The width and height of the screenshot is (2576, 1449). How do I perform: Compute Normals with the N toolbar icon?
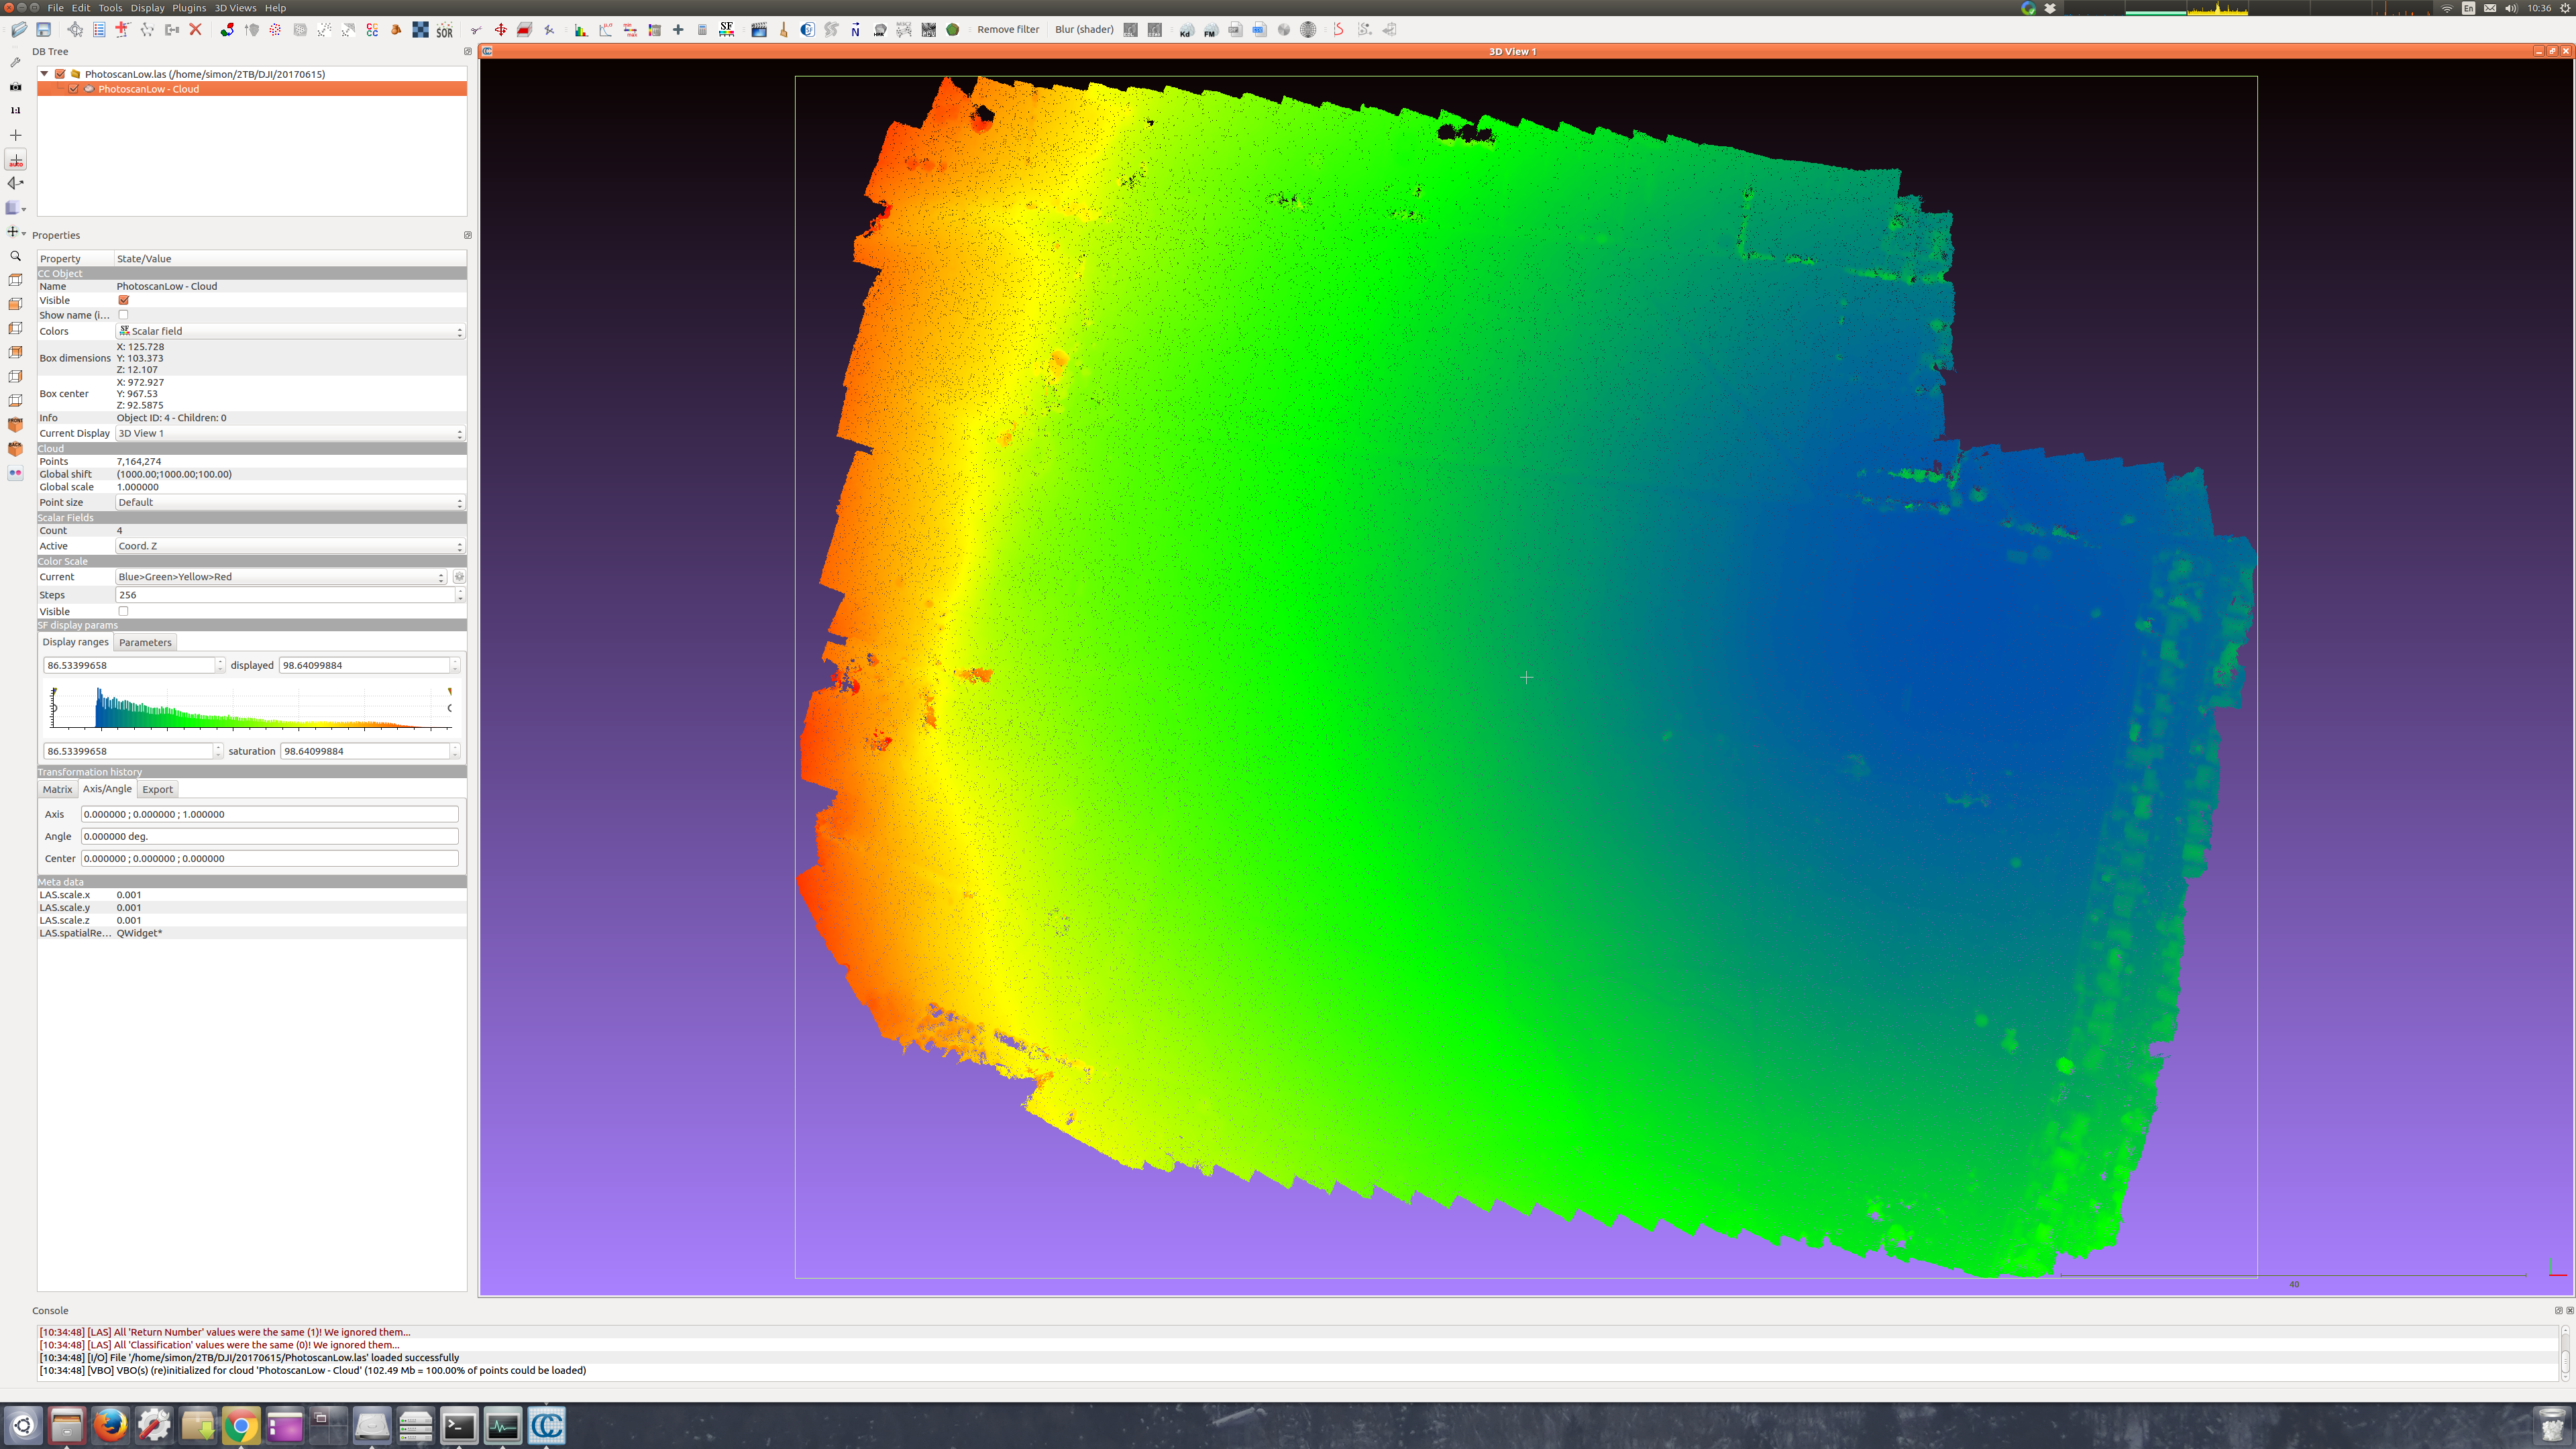click(x=855, y=29)
